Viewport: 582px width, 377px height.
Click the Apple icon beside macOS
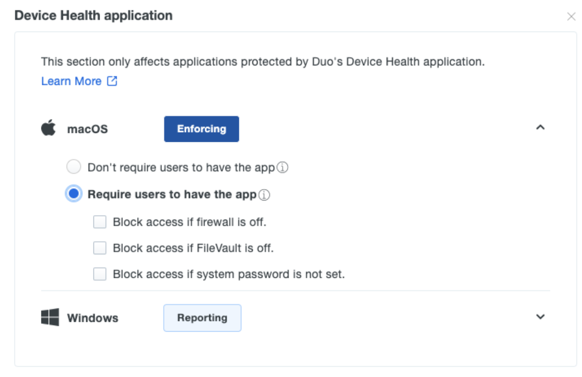tap(49, 128)
